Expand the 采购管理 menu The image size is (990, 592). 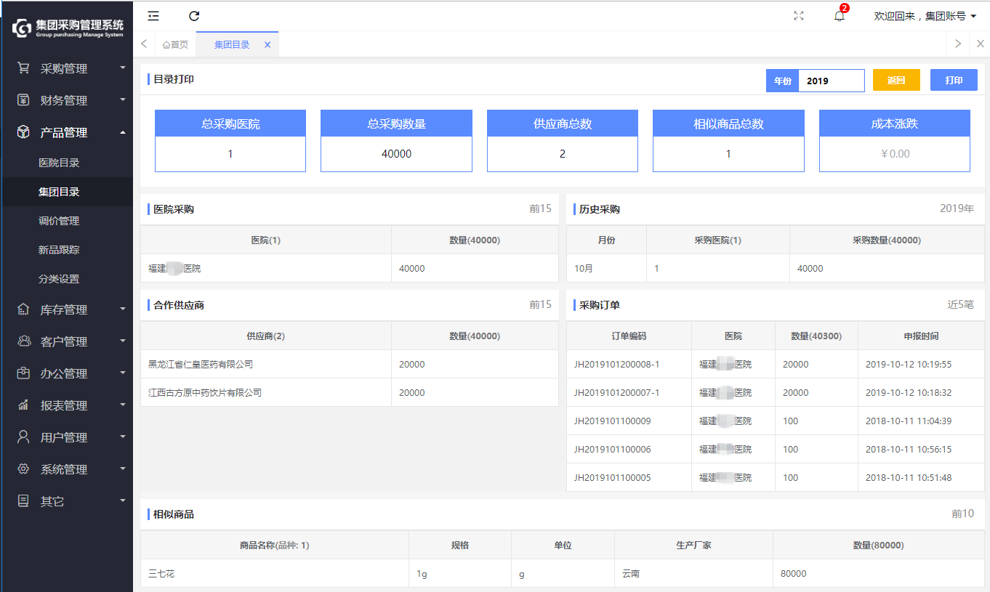[x=123, y=68]
